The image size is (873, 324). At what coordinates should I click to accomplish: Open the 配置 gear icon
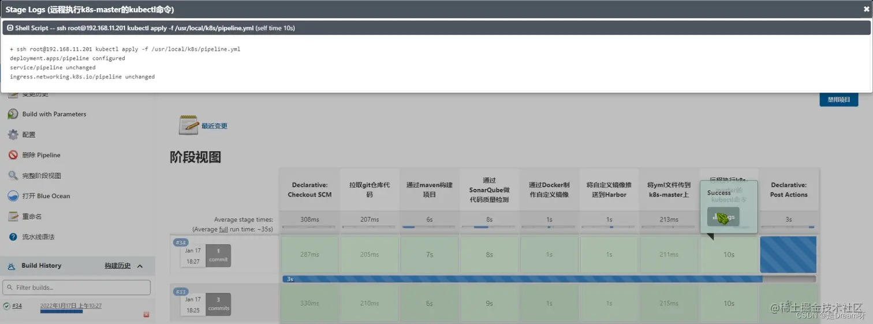click(13, 134)
